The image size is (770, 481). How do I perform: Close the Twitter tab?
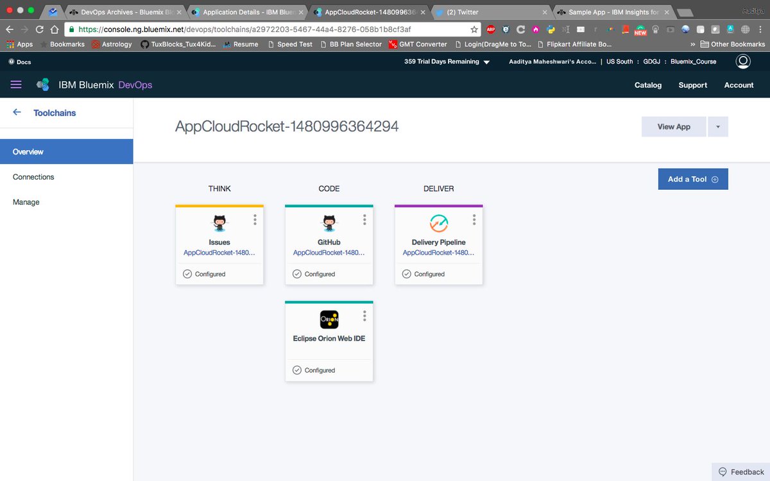tap(545, 12)
